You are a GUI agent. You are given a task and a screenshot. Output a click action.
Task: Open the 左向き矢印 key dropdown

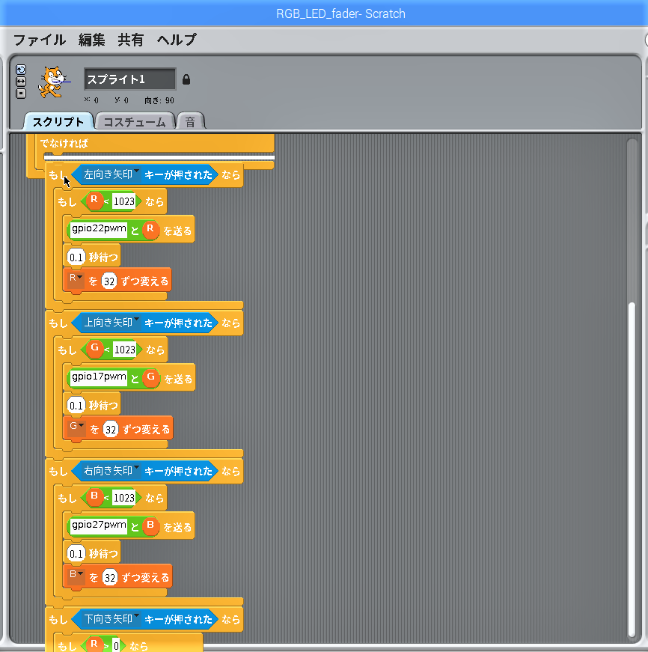pos(111,174)
